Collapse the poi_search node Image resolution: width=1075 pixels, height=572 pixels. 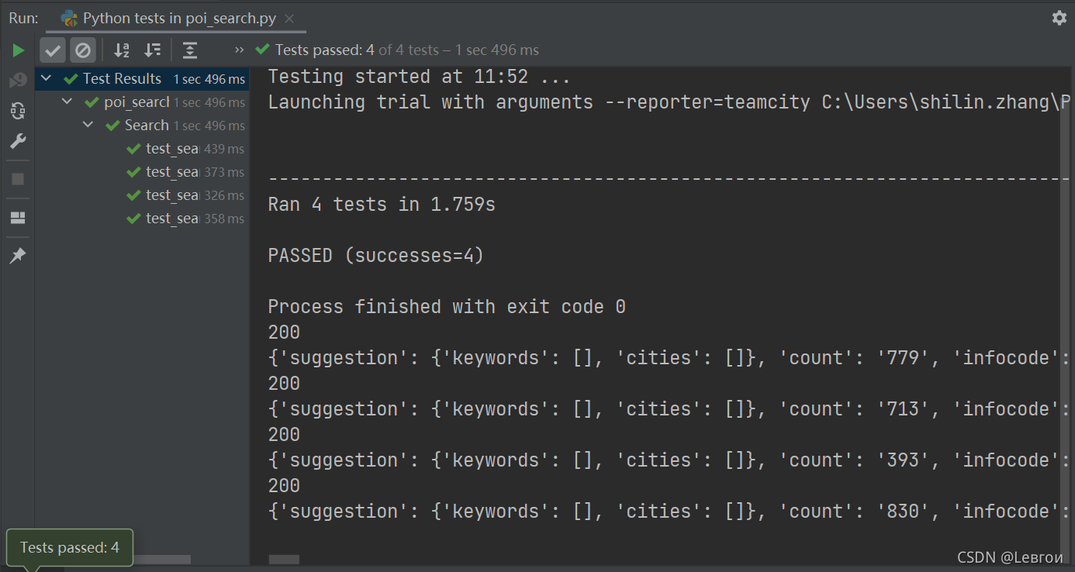pyautogui.click(x=67, y=102)
